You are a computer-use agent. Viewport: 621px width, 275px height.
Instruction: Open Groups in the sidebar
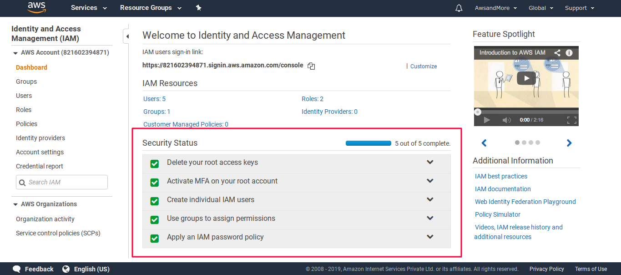tap(26, 81)
